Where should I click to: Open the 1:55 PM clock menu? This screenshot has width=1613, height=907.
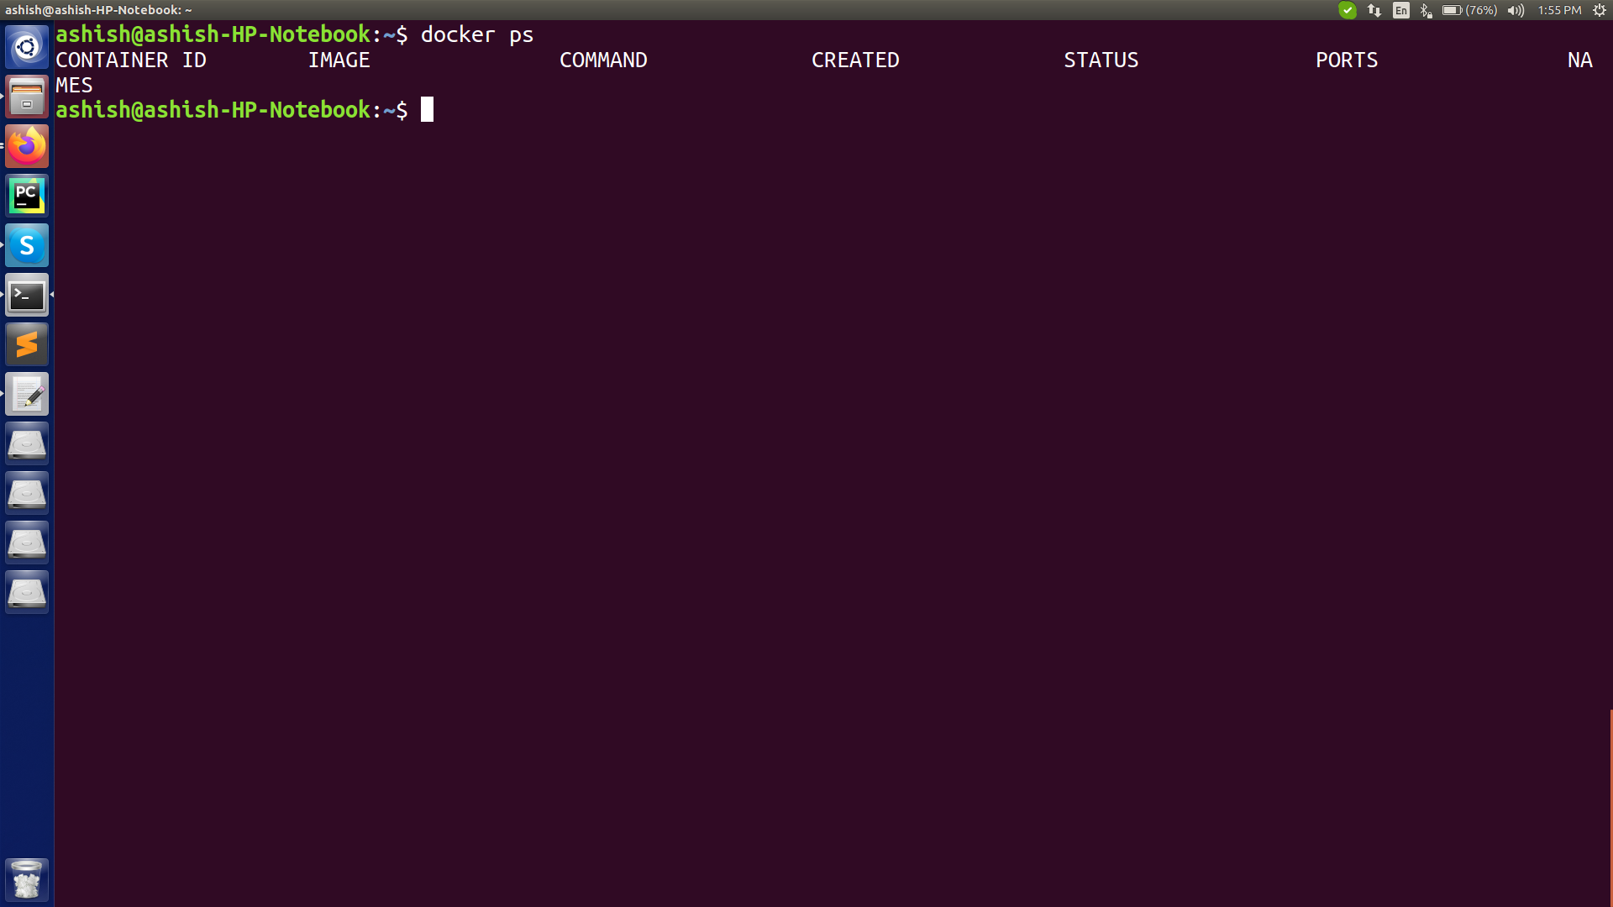(1558, 11)
